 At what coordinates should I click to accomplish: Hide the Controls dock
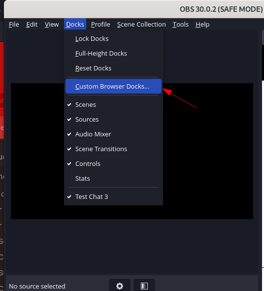tap(113, 163)
